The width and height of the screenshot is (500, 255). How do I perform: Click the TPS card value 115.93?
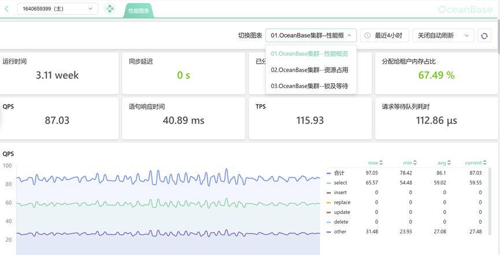click(x=310, y=120)
